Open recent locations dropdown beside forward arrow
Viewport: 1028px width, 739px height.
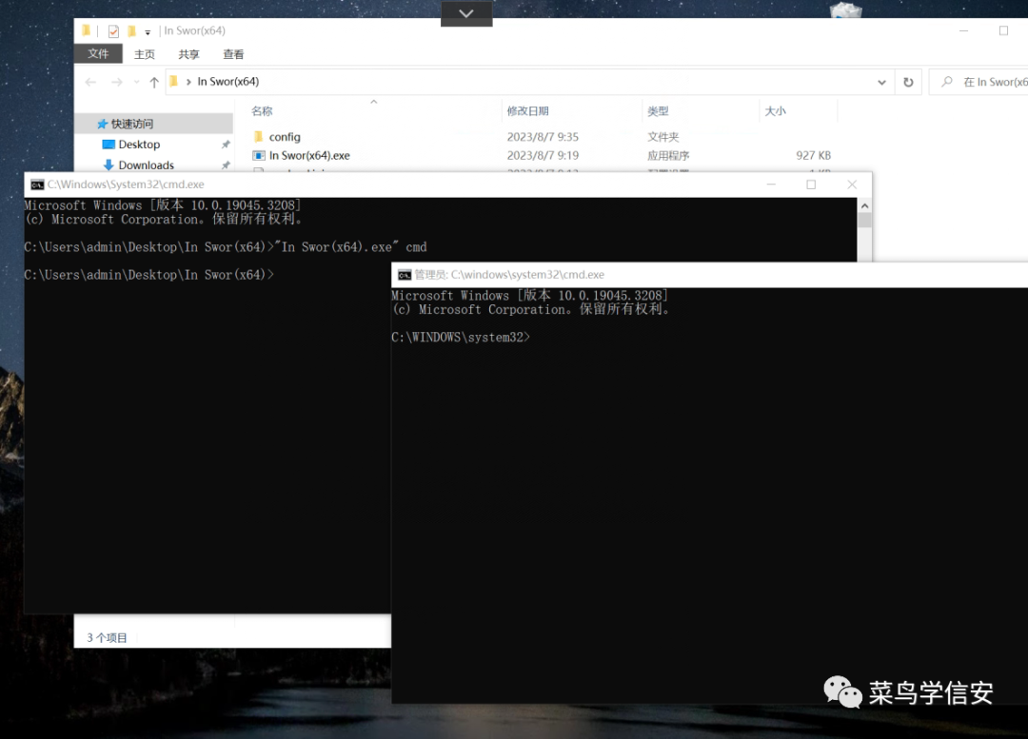pyautogui.click(x=136, y=82)
